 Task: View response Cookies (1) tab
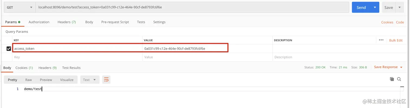click(24, 68)
